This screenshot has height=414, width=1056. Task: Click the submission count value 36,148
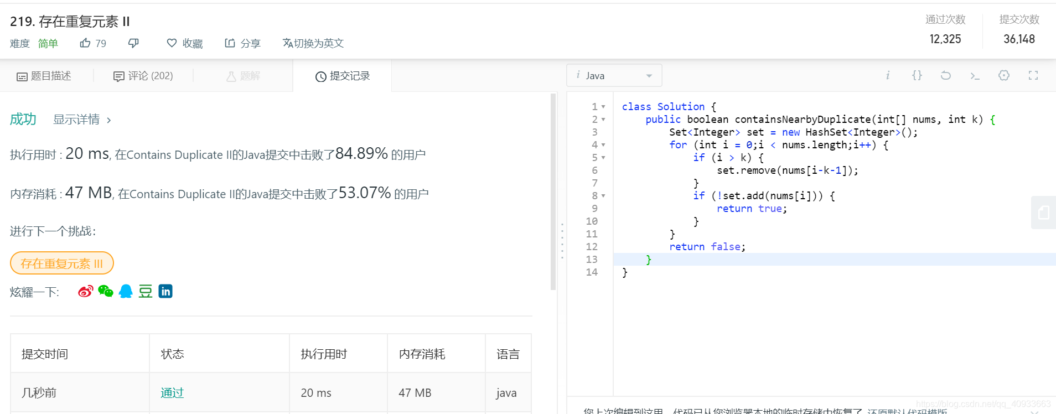pyautogui.click(x=1019, y=39)
